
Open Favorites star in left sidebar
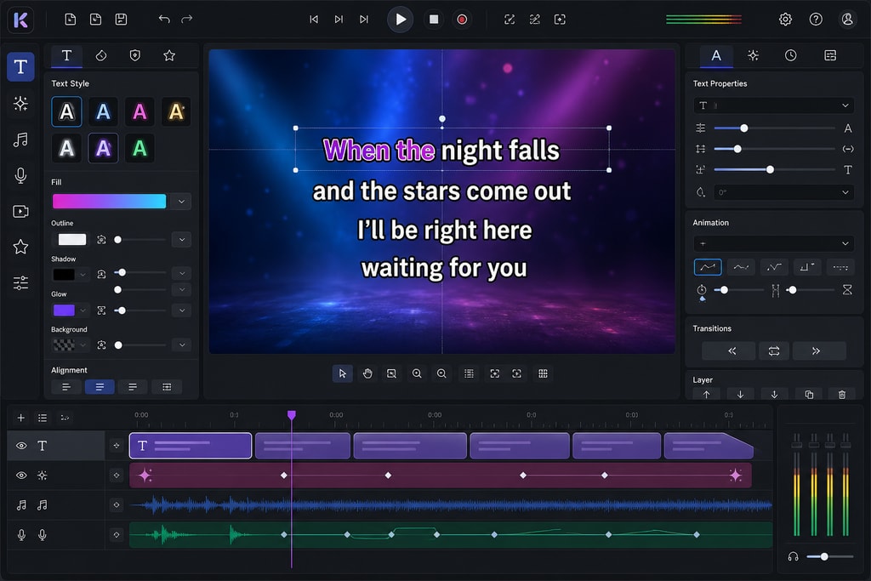pos(20,247)
